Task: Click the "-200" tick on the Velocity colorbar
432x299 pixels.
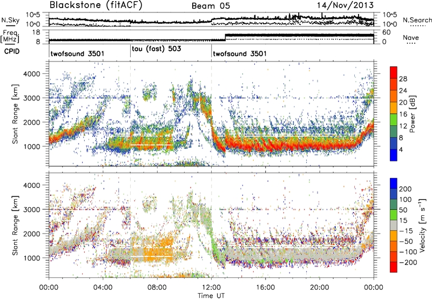Action: (408, 262)
